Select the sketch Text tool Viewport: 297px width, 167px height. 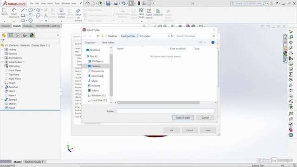pyautogui.click(x=46, y=15)
